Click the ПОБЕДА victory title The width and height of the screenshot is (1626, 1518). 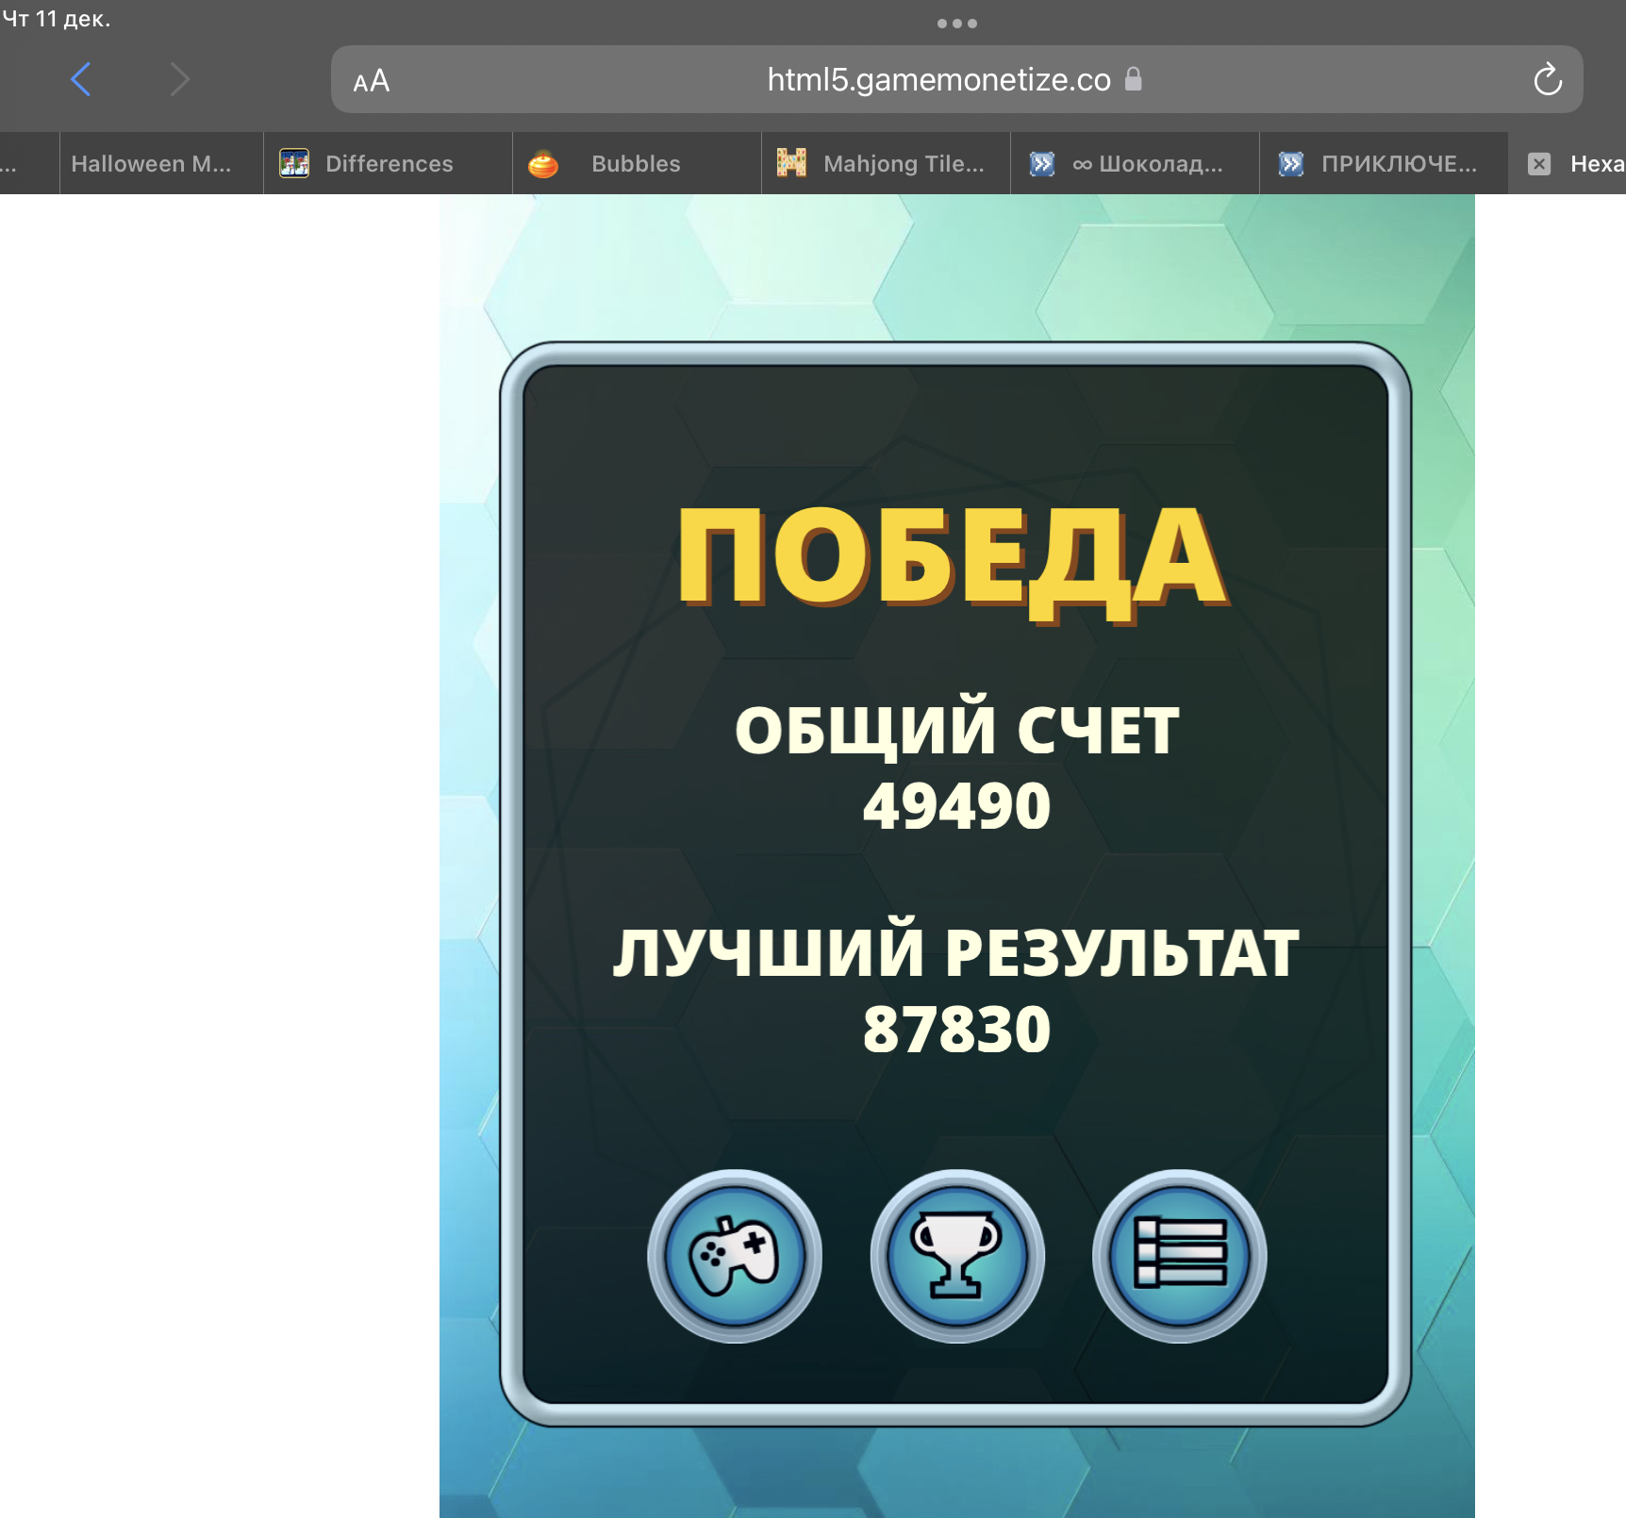pyautogui.click(x=953, y=558)
